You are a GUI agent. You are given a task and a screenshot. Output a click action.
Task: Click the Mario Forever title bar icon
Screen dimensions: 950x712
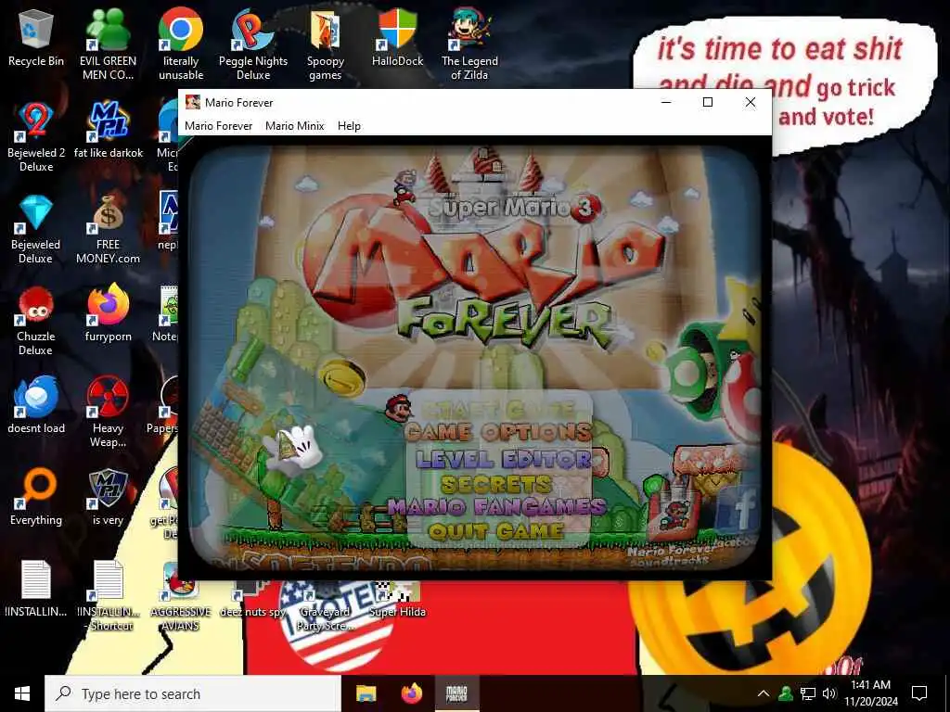point(193,102)
